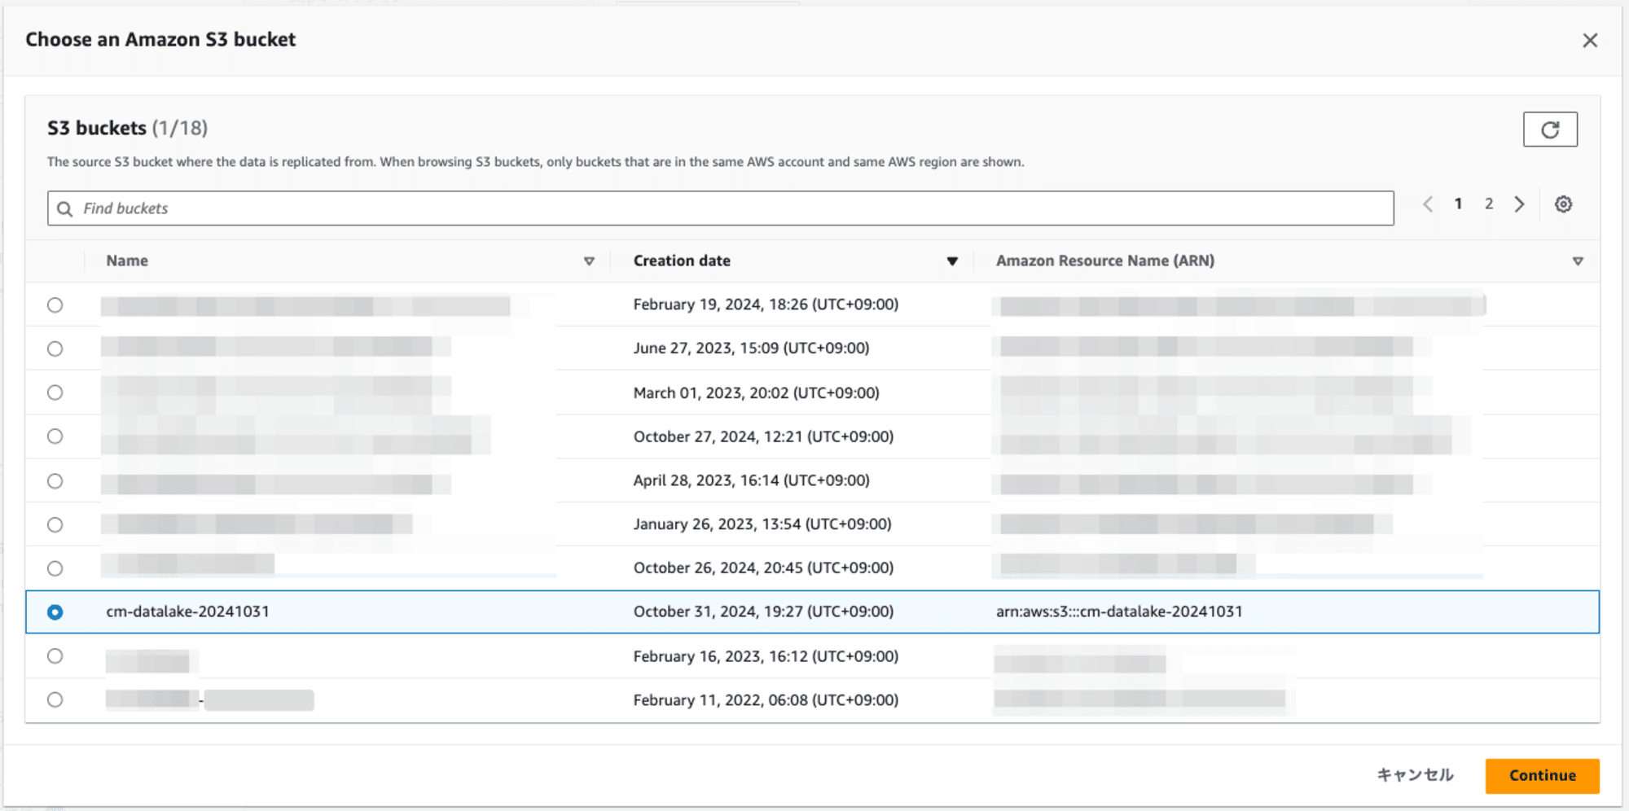Click February 19, 2024, 18:26 date cell
Screen dimensions: 1629x811
pos(766,305)
